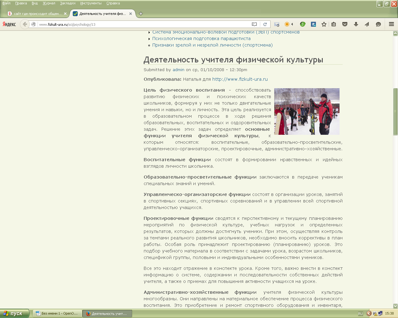Open the Файл menu

[6, 3]
